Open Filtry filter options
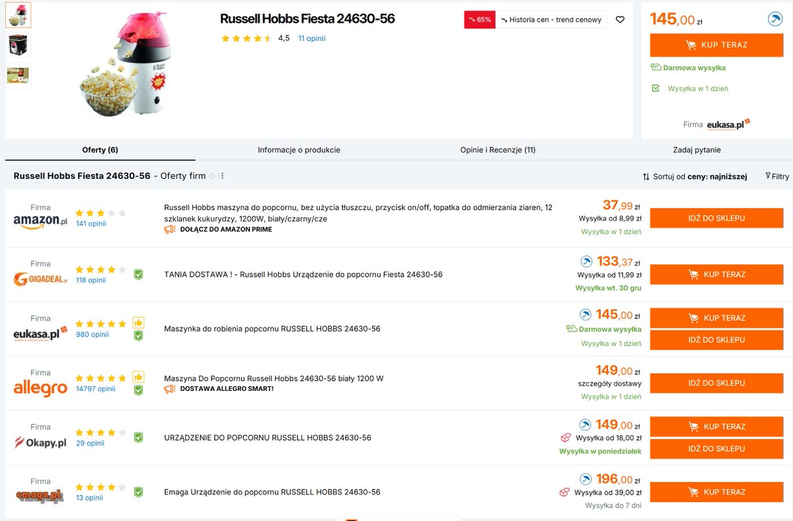793x521 pixels. pos(777,176)
